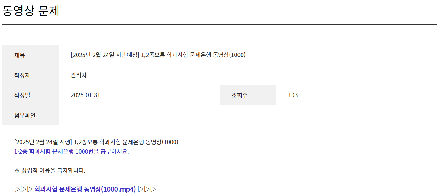The height and width of the screenshot is (196, 442).
Task: Click the first triangle arrow before the video link
Action: coord(17,189)
